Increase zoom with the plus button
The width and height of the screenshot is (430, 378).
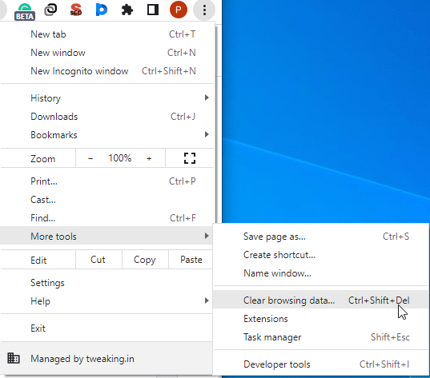(149, 158)
